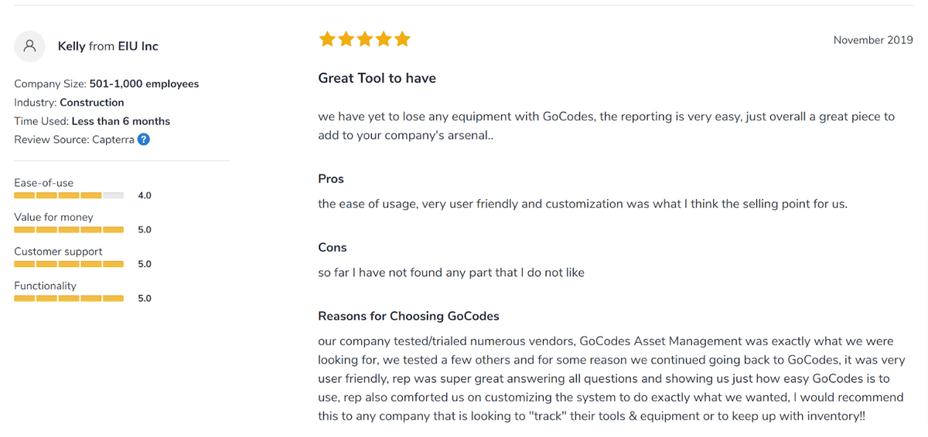Click the Customer support rating bar
Image resolution: width=928 pixels, height=437 pixels.
pos(69,264)
